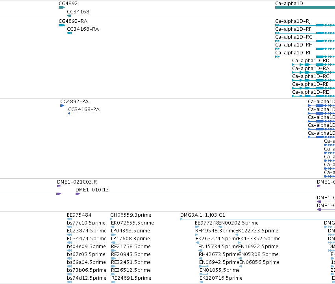This screenshot has width=335, height=284.
Task: Select transcript label Ca-alpha1D-RH
Action: 294,45
